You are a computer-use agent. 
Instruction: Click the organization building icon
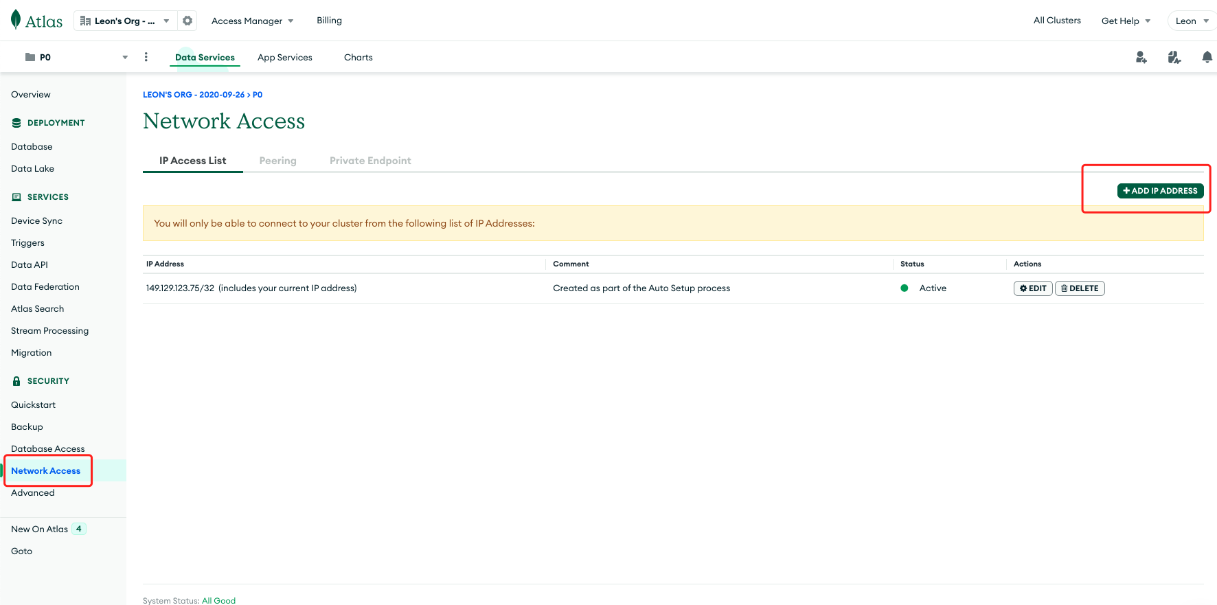(x=86, y=21)
